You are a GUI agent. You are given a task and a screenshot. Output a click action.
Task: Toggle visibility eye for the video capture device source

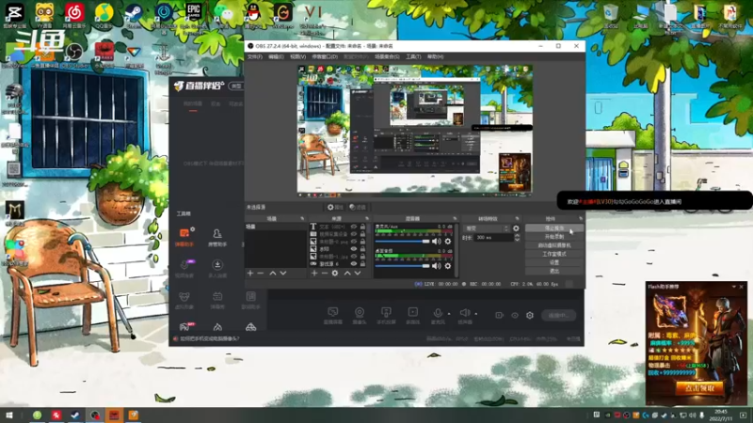354,234
